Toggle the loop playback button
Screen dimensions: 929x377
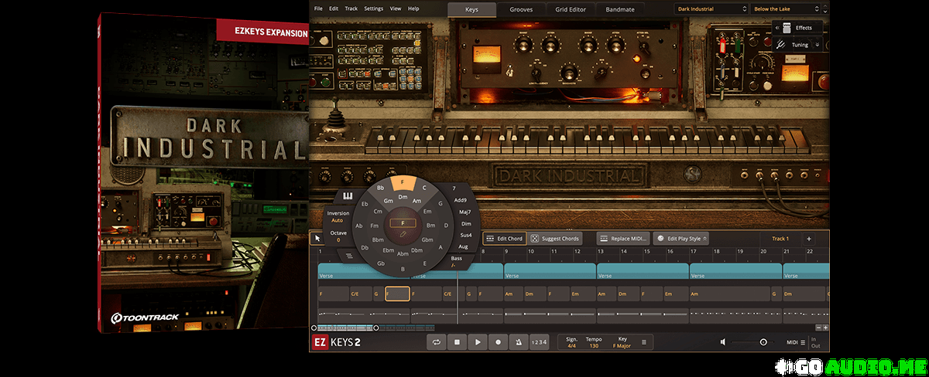click(437, 342)
